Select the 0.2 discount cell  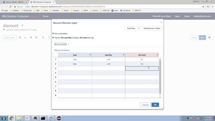(x=142, y=64)
